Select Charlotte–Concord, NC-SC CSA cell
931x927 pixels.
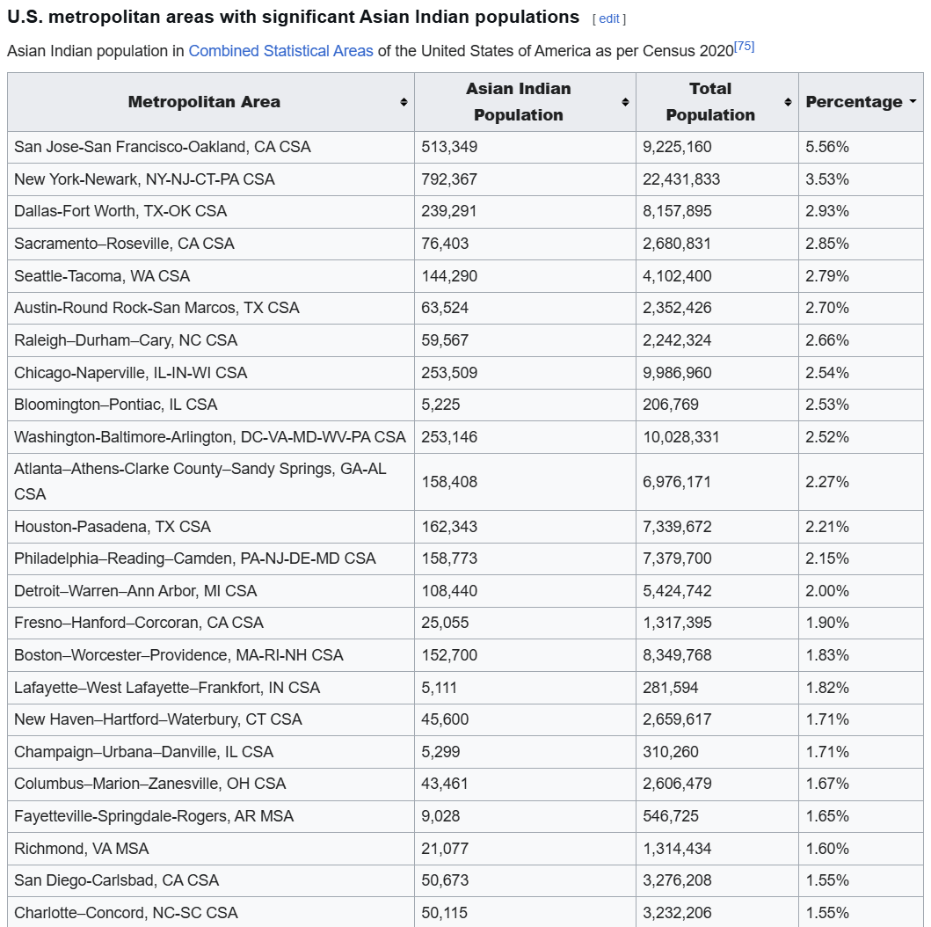211,912
